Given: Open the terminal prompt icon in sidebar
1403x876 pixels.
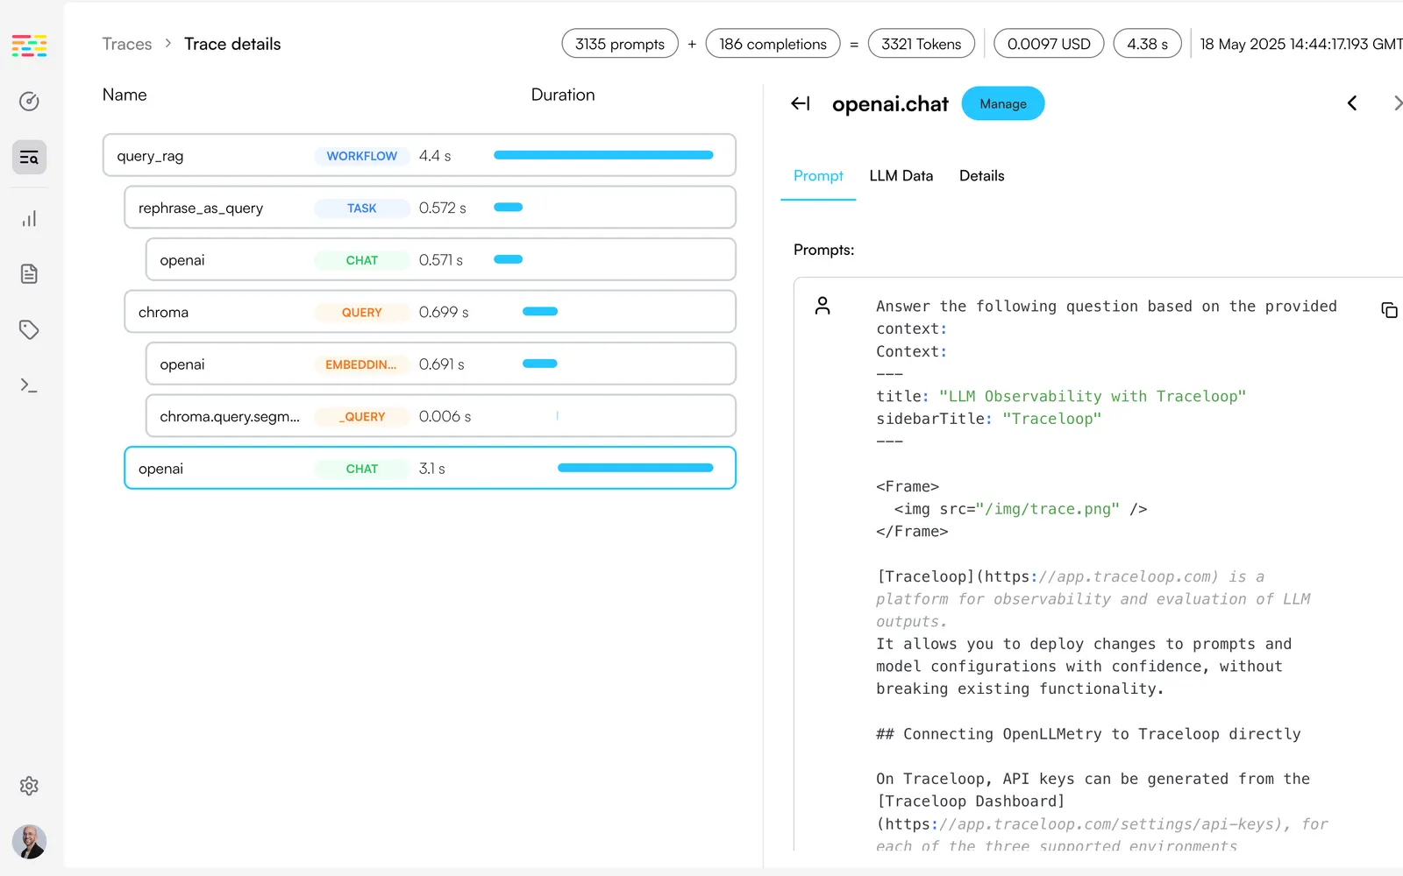Looking at the screenshot, I should click(x=29, y=385).
